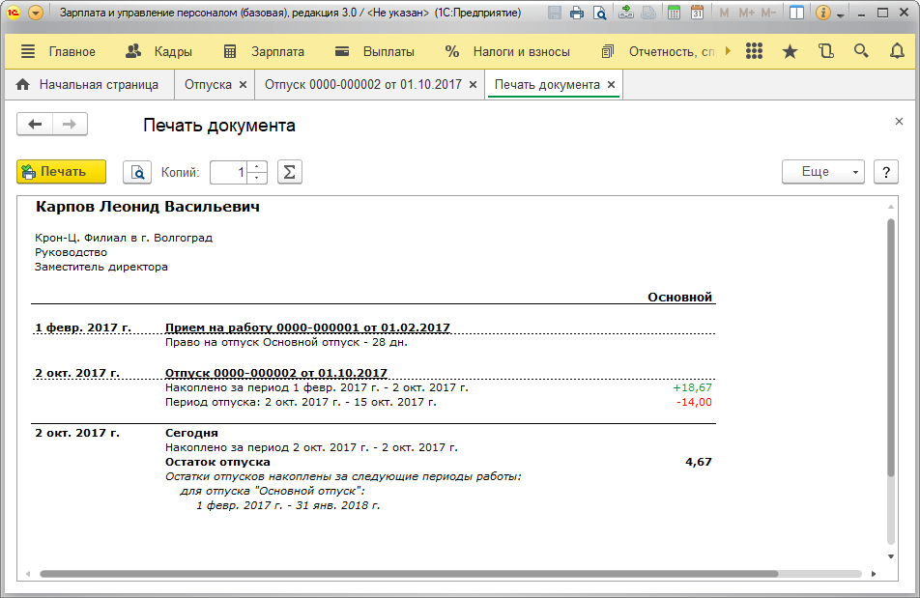Image resolution: width=920 pixels, height=598 pixels.
Task: Open notifications bell icon
Action: 897,51
